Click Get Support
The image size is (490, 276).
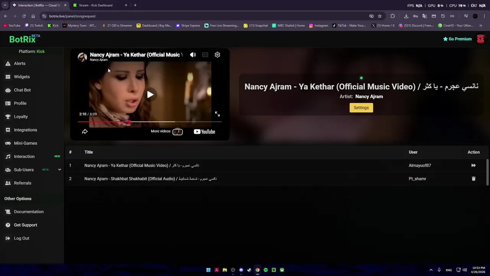(25, 225)
